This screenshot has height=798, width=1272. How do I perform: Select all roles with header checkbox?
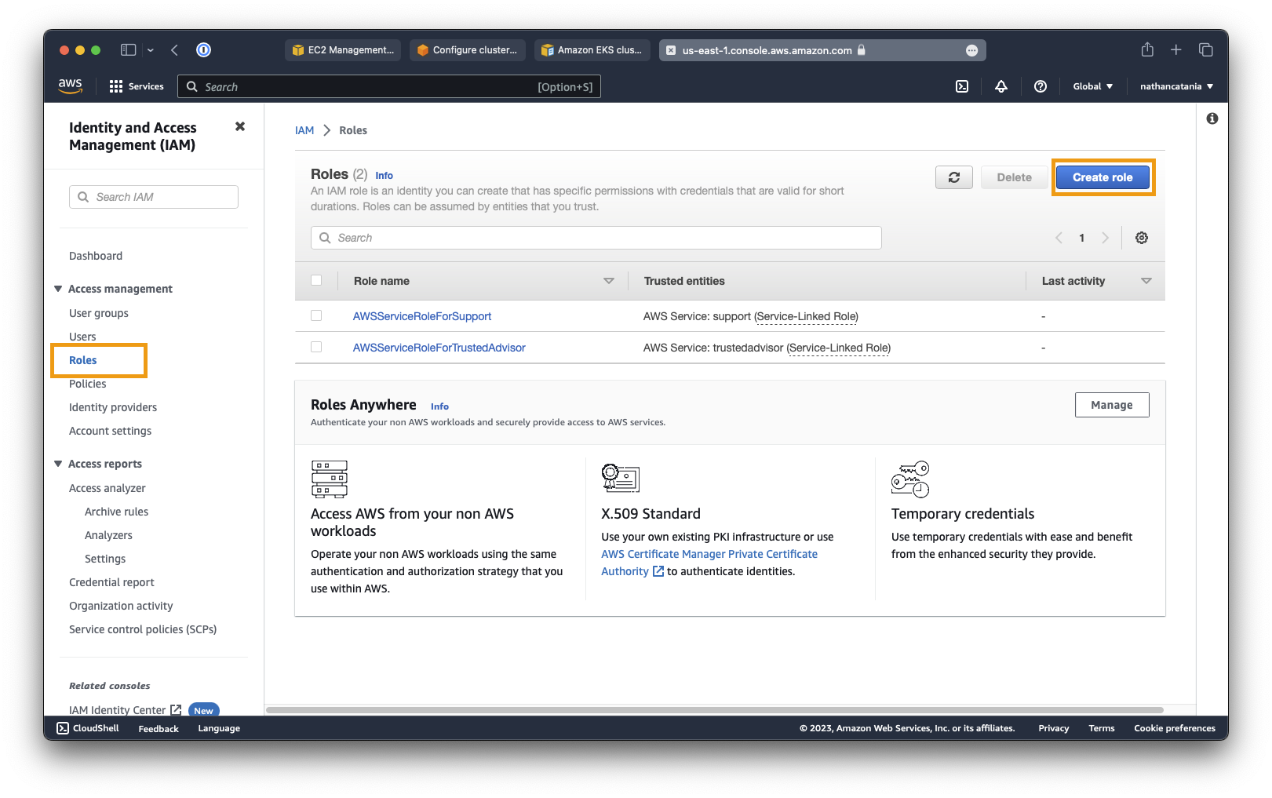(x=316, y=280)
